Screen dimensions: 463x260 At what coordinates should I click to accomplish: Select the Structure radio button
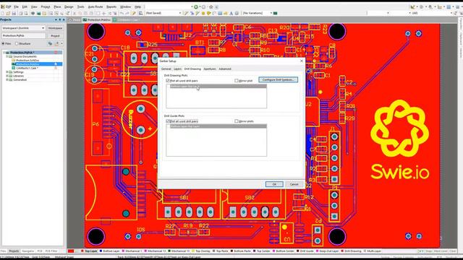17,43
